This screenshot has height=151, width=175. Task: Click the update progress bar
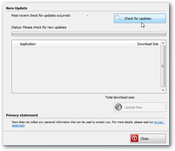coord(89,34)
